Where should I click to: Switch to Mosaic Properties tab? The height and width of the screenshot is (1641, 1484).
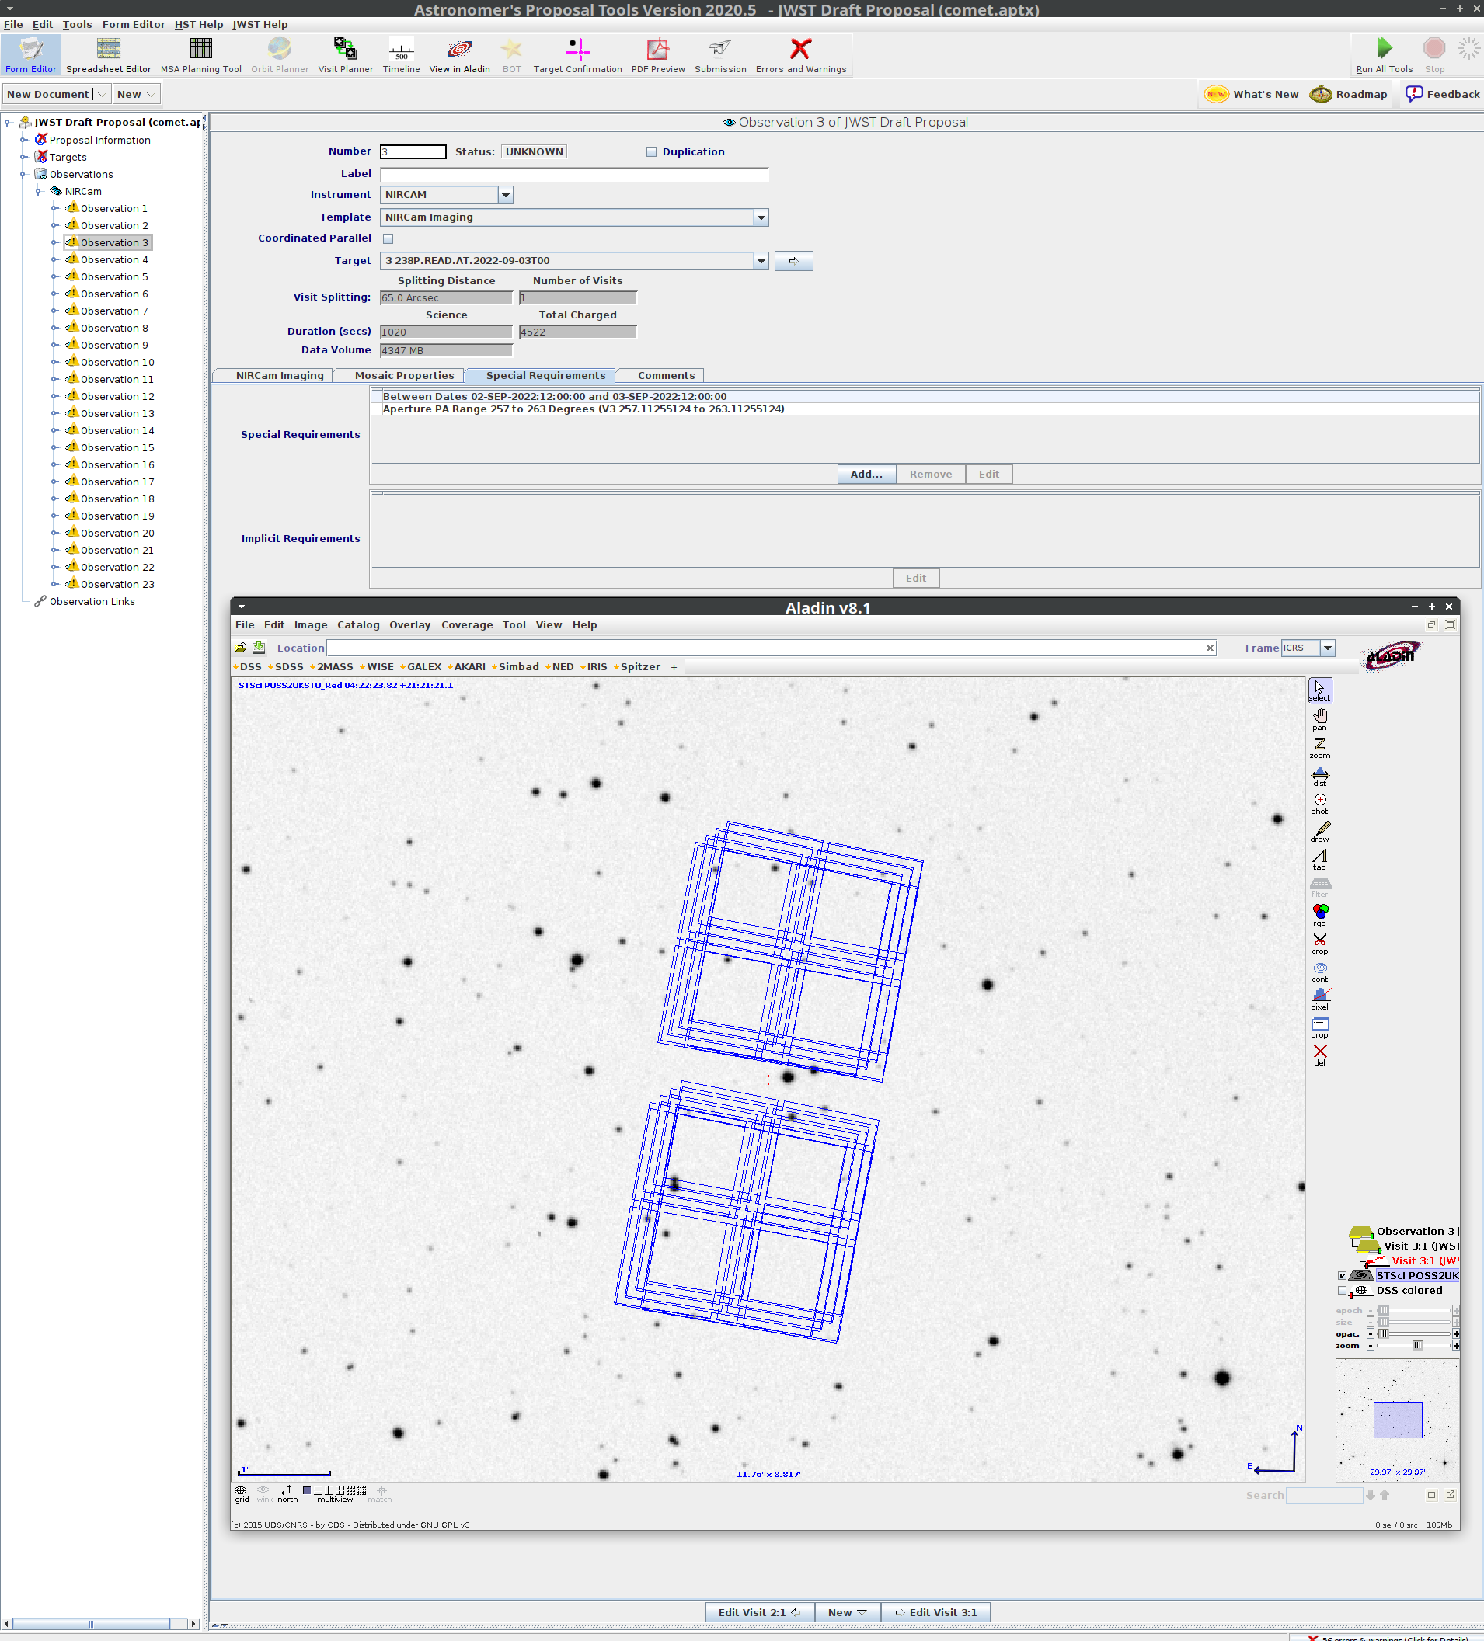coord(404,376)
